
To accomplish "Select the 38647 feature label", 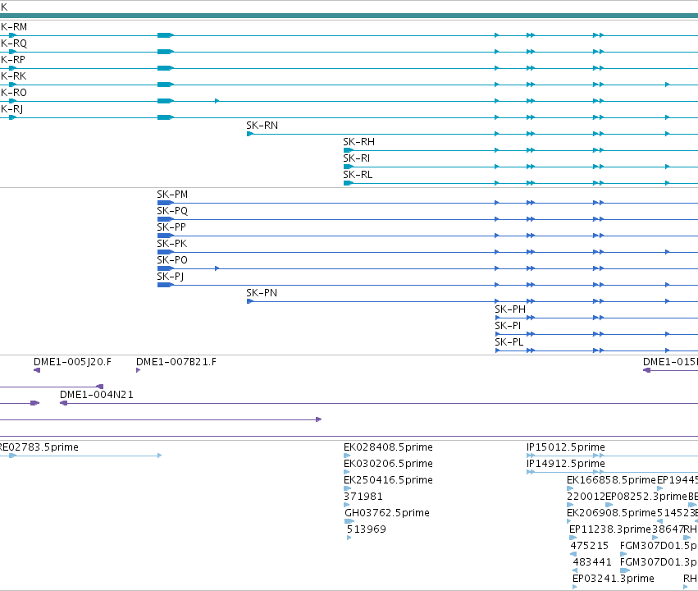I will tap(668, 529).
